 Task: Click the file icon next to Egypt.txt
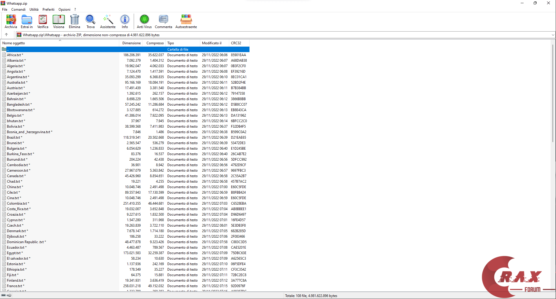pyautogui.click(x=4, y=253)
